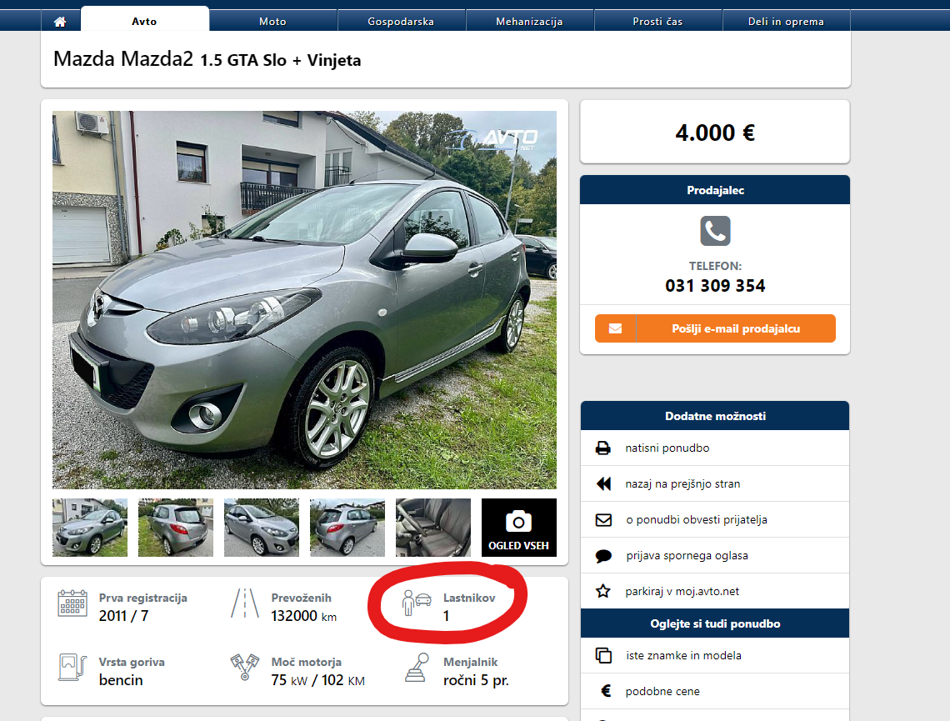
Task: Click the copy icon for same brand and model
Action: [603, 655]
